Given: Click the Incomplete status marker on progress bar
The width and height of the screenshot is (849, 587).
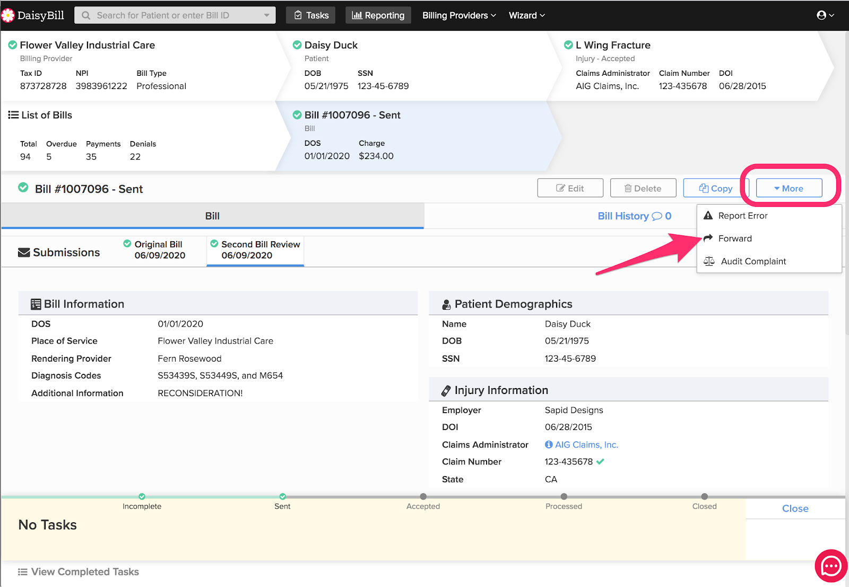Looking at the screenshot, I should 142,497.
